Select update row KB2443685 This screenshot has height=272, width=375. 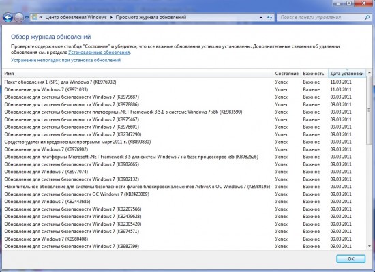[184, 202]
